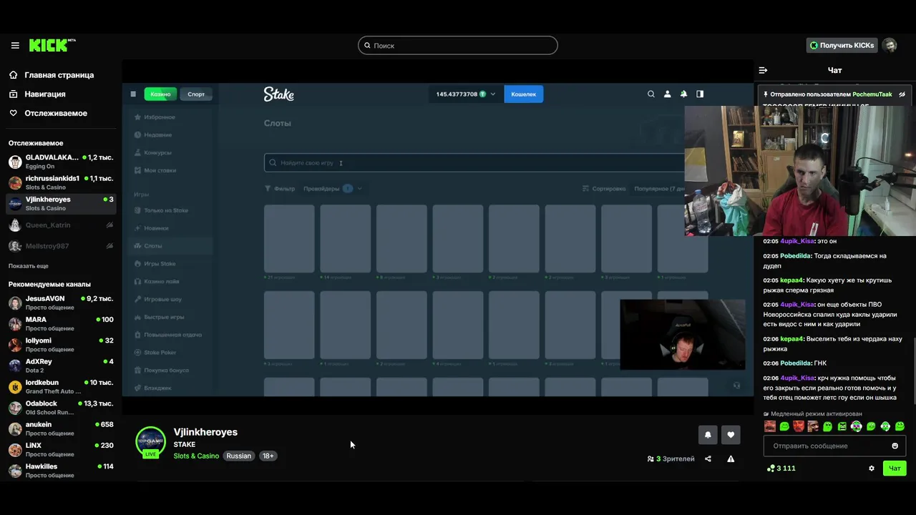The height and width of the screenshot is (515, 916).
Task: Collapse the chat panel with arrow icon
Action: [x=763, y=70]
